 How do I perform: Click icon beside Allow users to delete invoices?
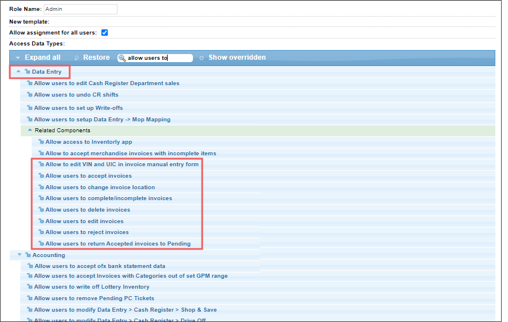(41, 209)
